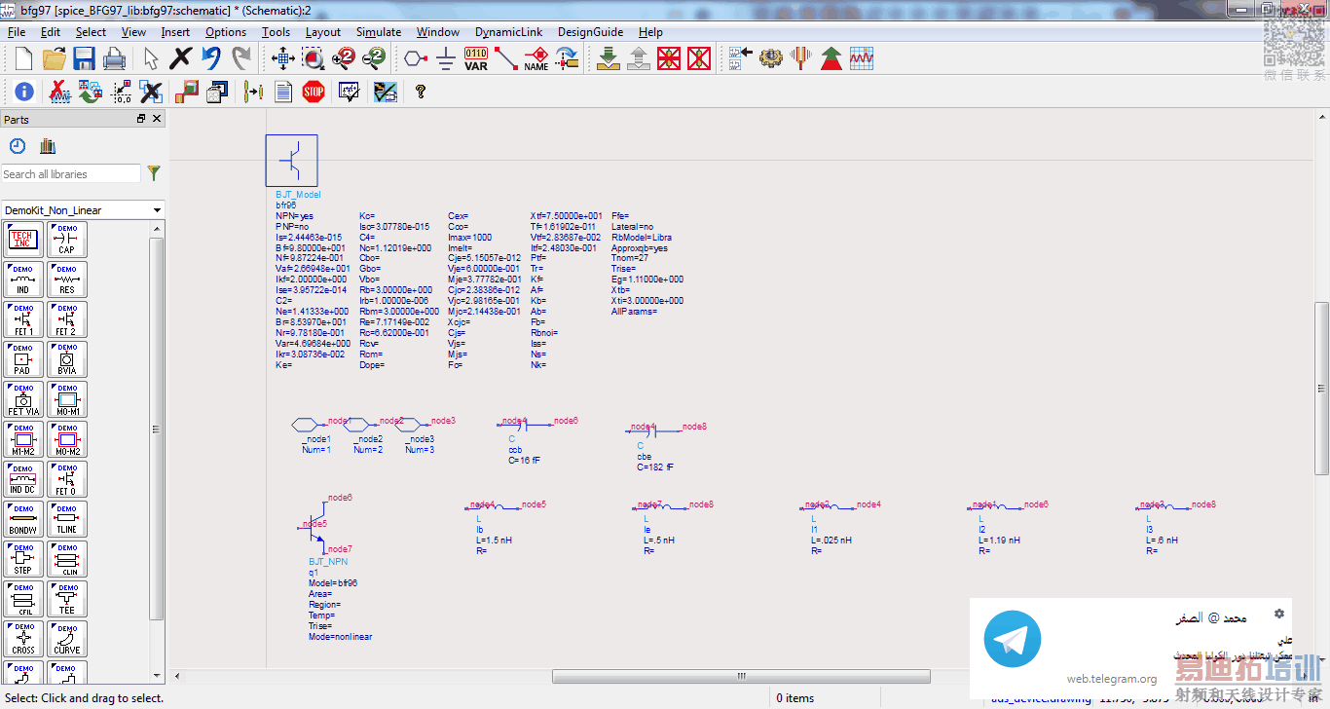Select the TEE palette component

pos(67,599)
